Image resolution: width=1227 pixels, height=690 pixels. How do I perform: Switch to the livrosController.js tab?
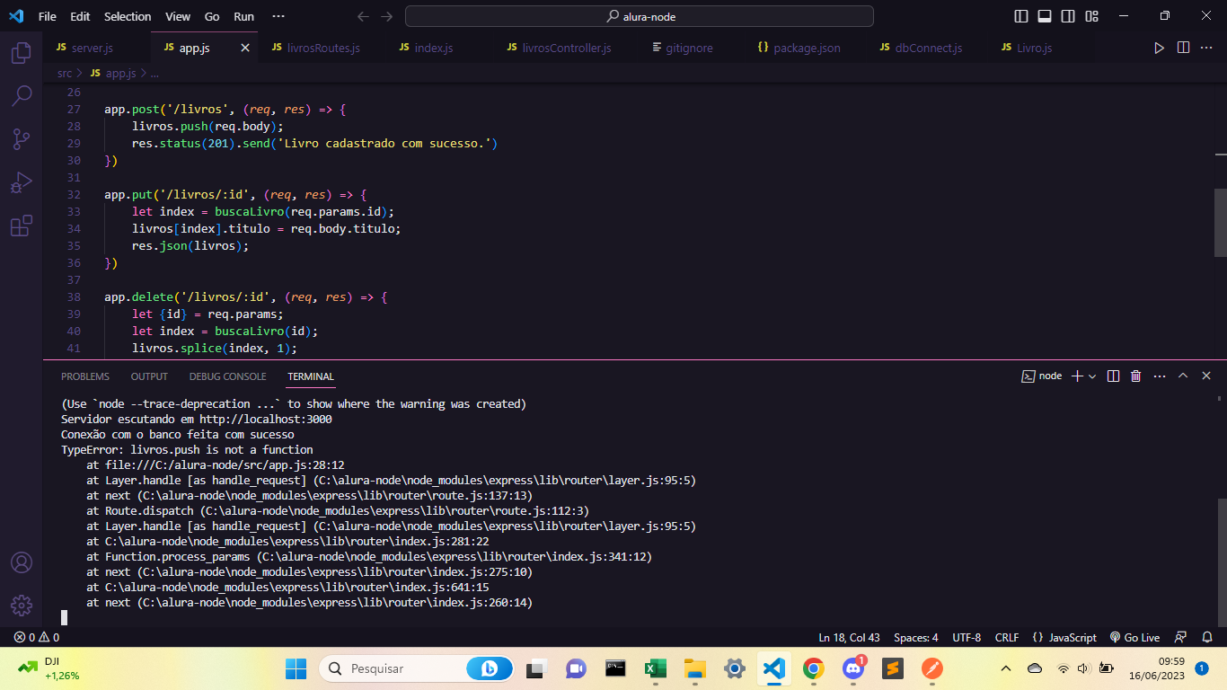click(x=566, y=48)
